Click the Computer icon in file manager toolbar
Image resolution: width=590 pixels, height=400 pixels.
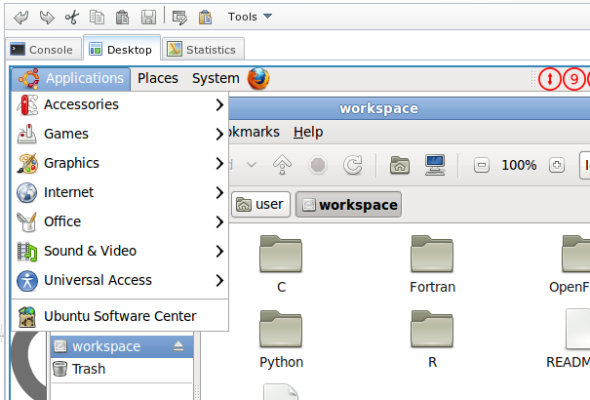[435, 165]
